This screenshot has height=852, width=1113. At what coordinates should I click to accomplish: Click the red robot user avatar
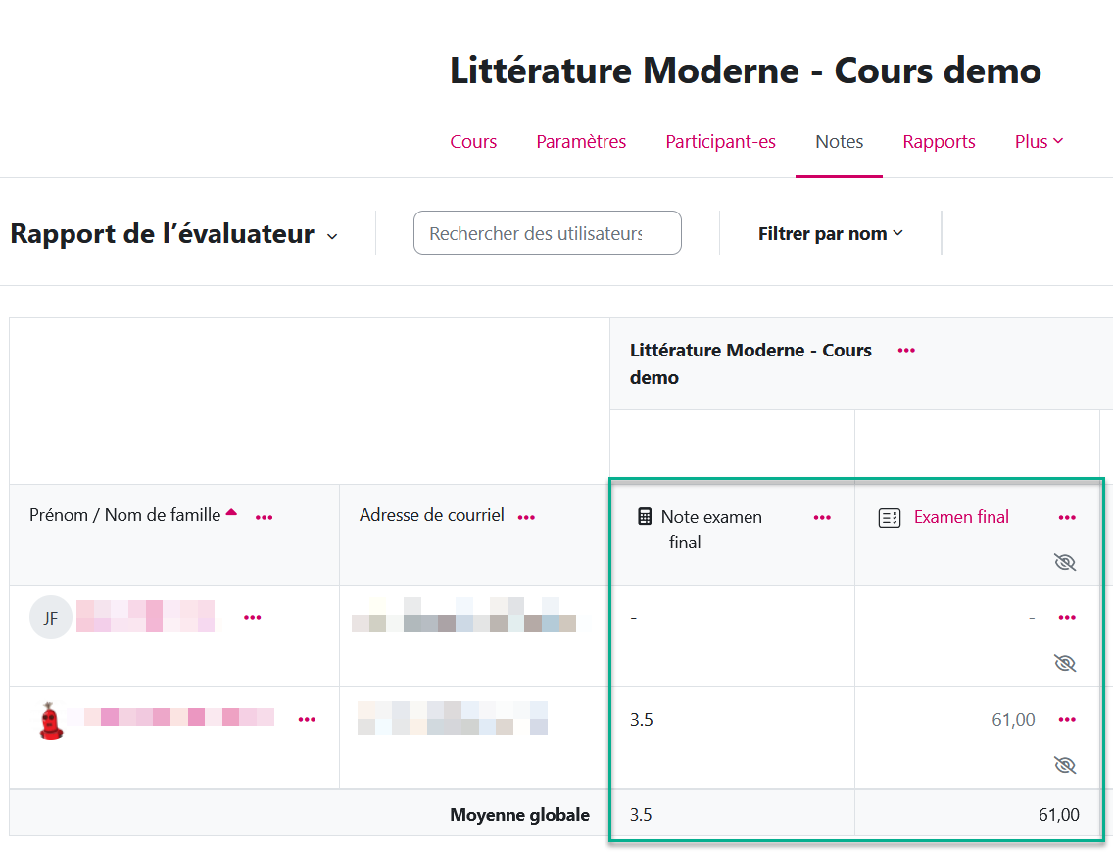click(51, 721)
